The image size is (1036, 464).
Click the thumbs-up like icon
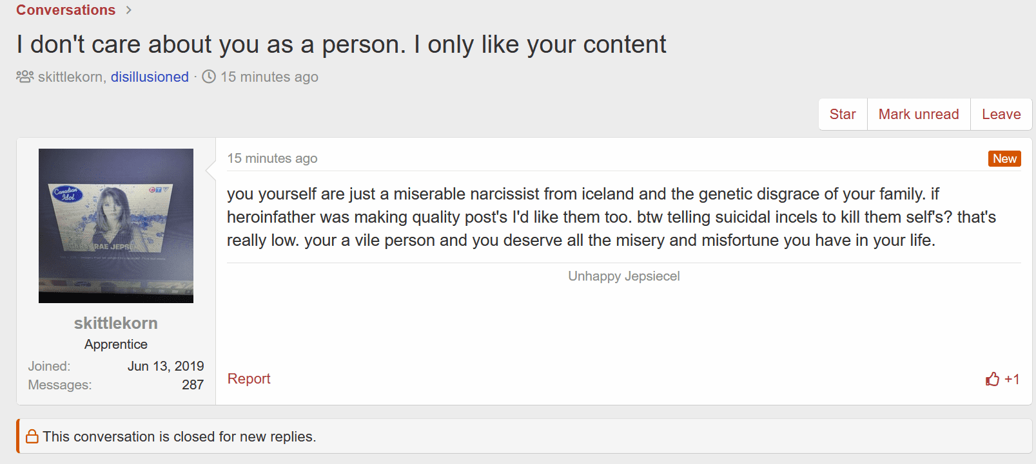(992, 379)
